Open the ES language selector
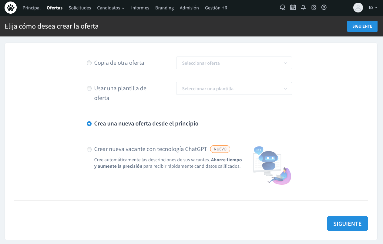Viewport: 383px width, 244px height. click(373, 8)
